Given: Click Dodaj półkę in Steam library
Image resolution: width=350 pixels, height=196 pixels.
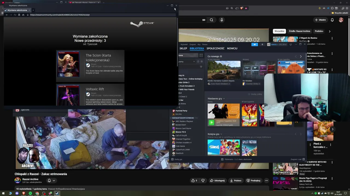Looking at the screenshot, I should point(255,94).
